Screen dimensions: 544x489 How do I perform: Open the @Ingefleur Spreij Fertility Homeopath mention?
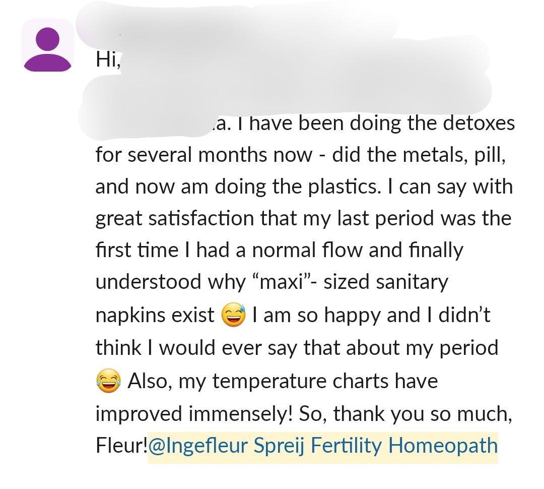click(x=322, y=446)
